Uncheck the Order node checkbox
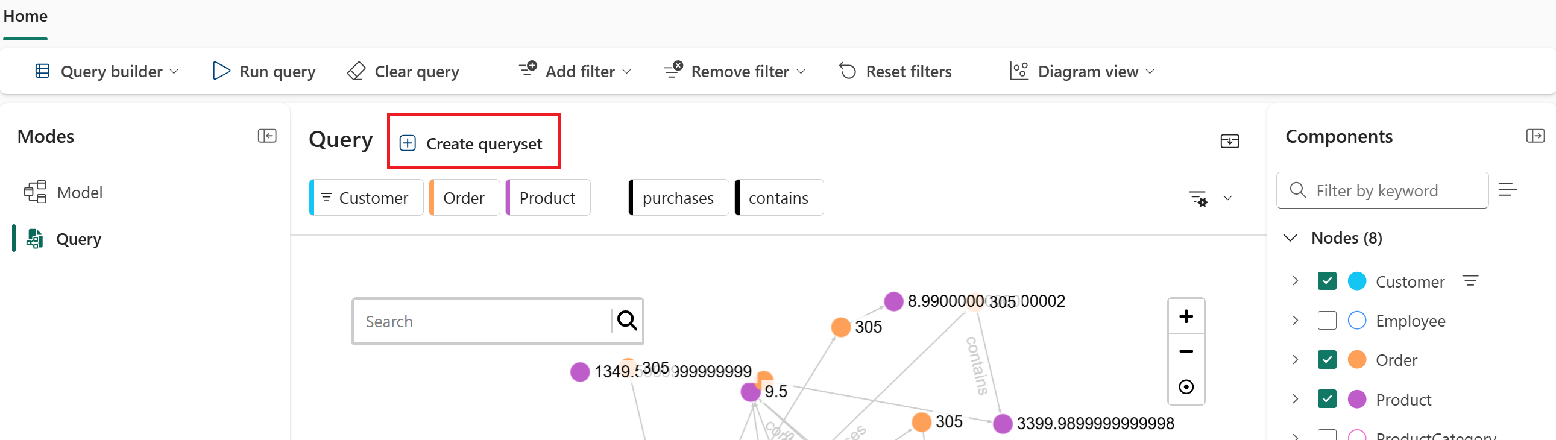This screenshot has height=440, width=1556. tap(1326, 360)
